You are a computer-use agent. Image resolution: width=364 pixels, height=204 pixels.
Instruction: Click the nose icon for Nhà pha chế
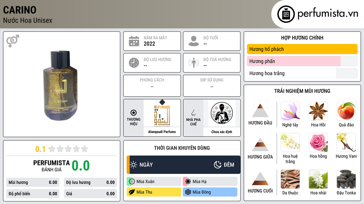(193, 113)
